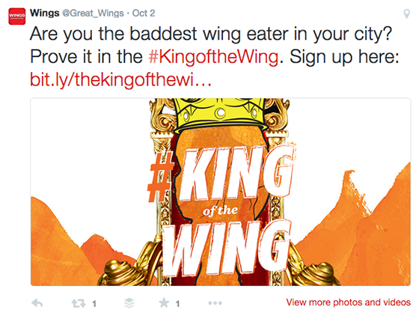Open the more options ellipsis
The height and width of the screenshot is (316, 419).
[x=215, y=303]
